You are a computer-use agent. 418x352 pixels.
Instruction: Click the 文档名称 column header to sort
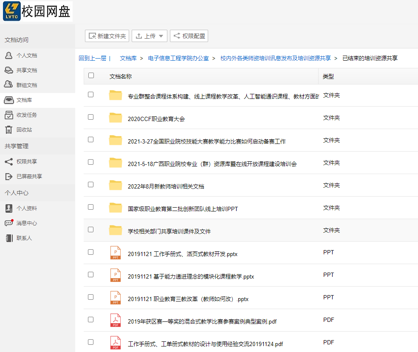coord(121,76)
